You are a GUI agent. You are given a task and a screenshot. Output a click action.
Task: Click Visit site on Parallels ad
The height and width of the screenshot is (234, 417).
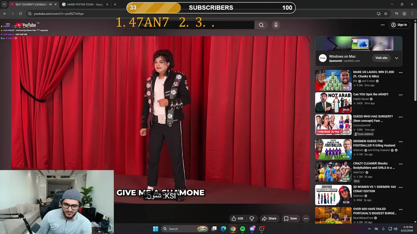point(381,58)
